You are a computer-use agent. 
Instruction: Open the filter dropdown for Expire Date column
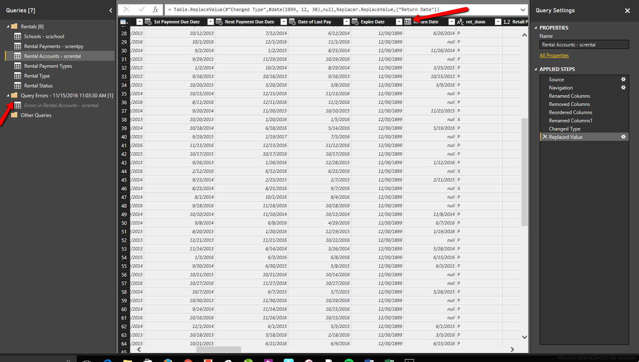tap(399, 22)
